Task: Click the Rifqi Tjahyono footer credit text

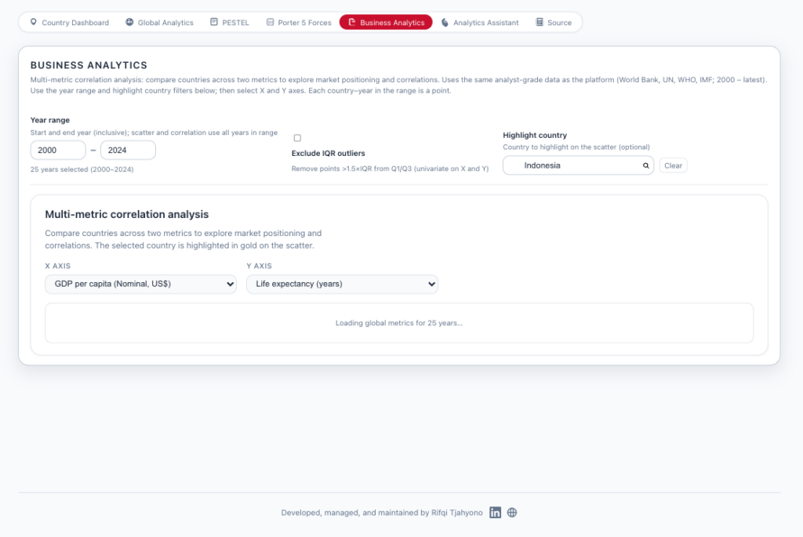Action: 383,513
